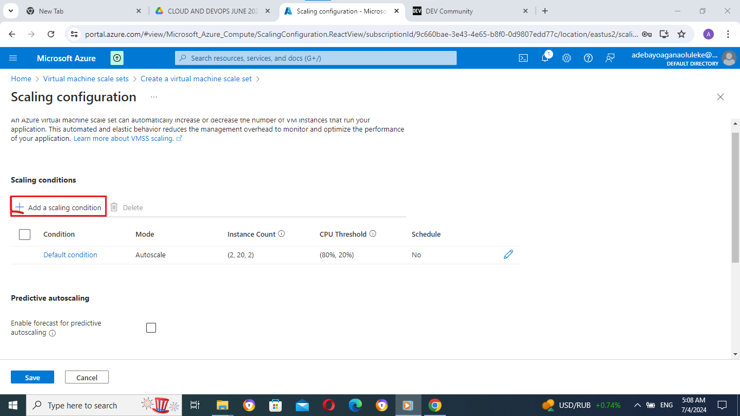The width and height of the screenshot is (740, 416).
Task: Switch to the New Tab browser tab
Action: pos(83,11)
